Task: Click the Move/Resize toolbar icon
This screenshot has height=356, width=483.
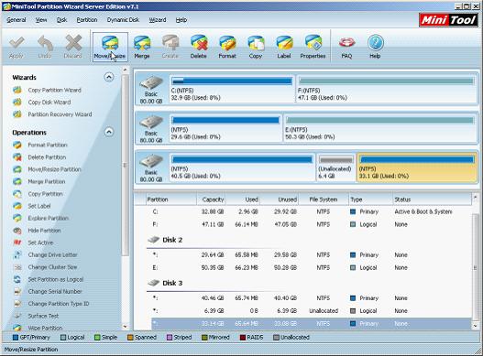Action: 110,47
